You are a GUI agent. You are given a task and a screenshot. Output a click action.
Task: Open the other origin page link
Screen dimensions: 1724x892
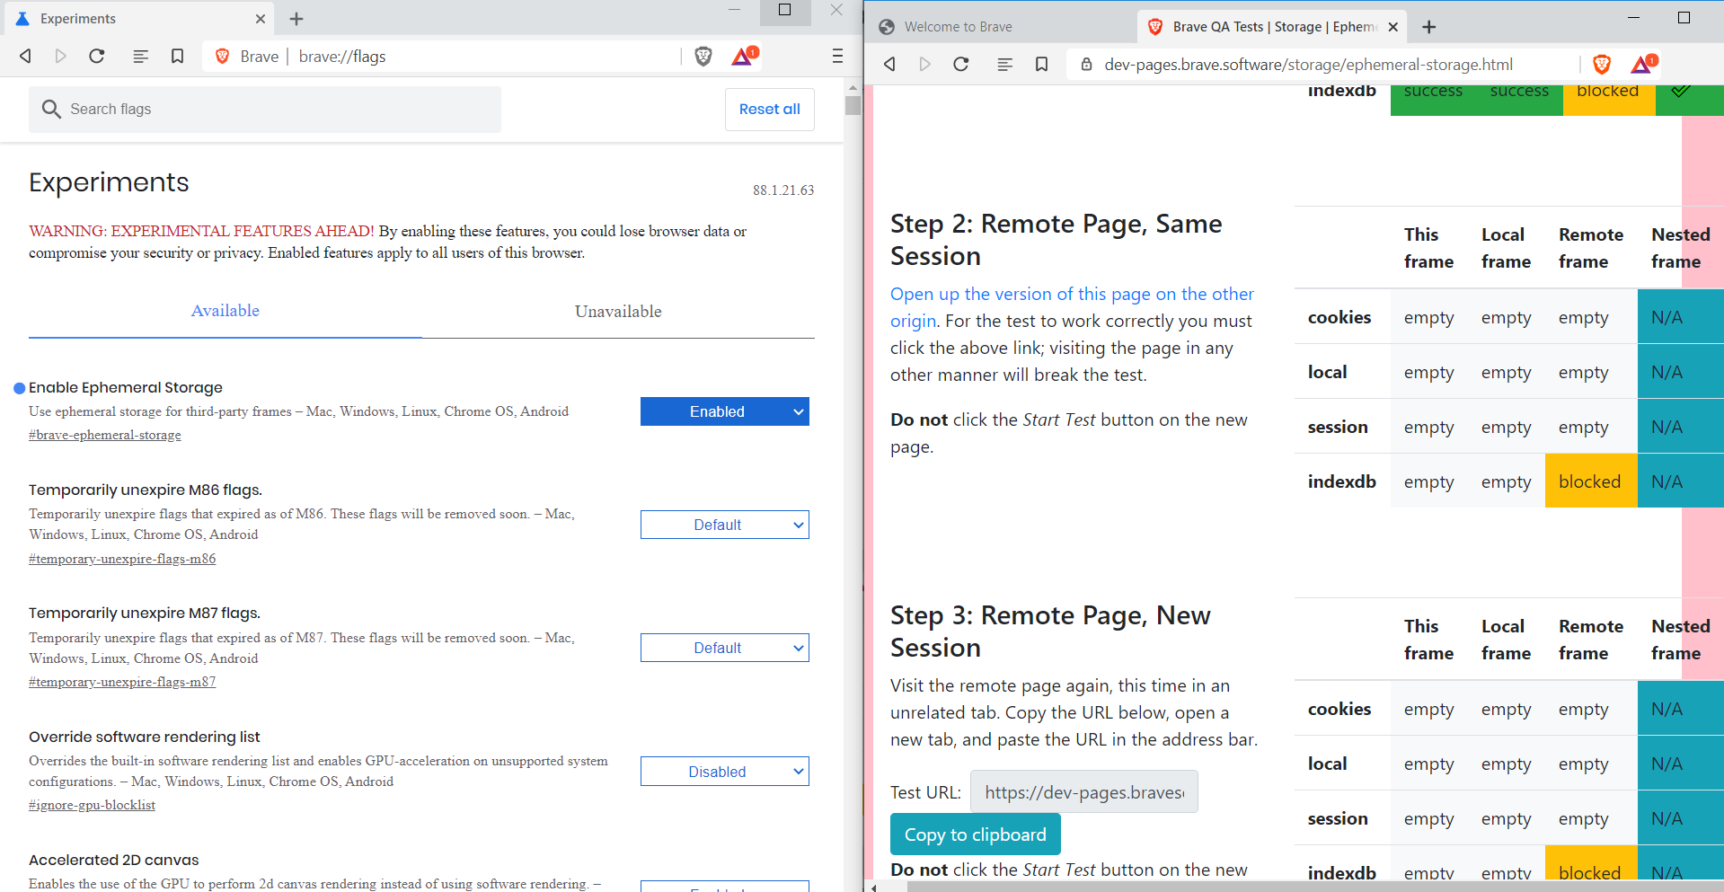(1072, 307)
